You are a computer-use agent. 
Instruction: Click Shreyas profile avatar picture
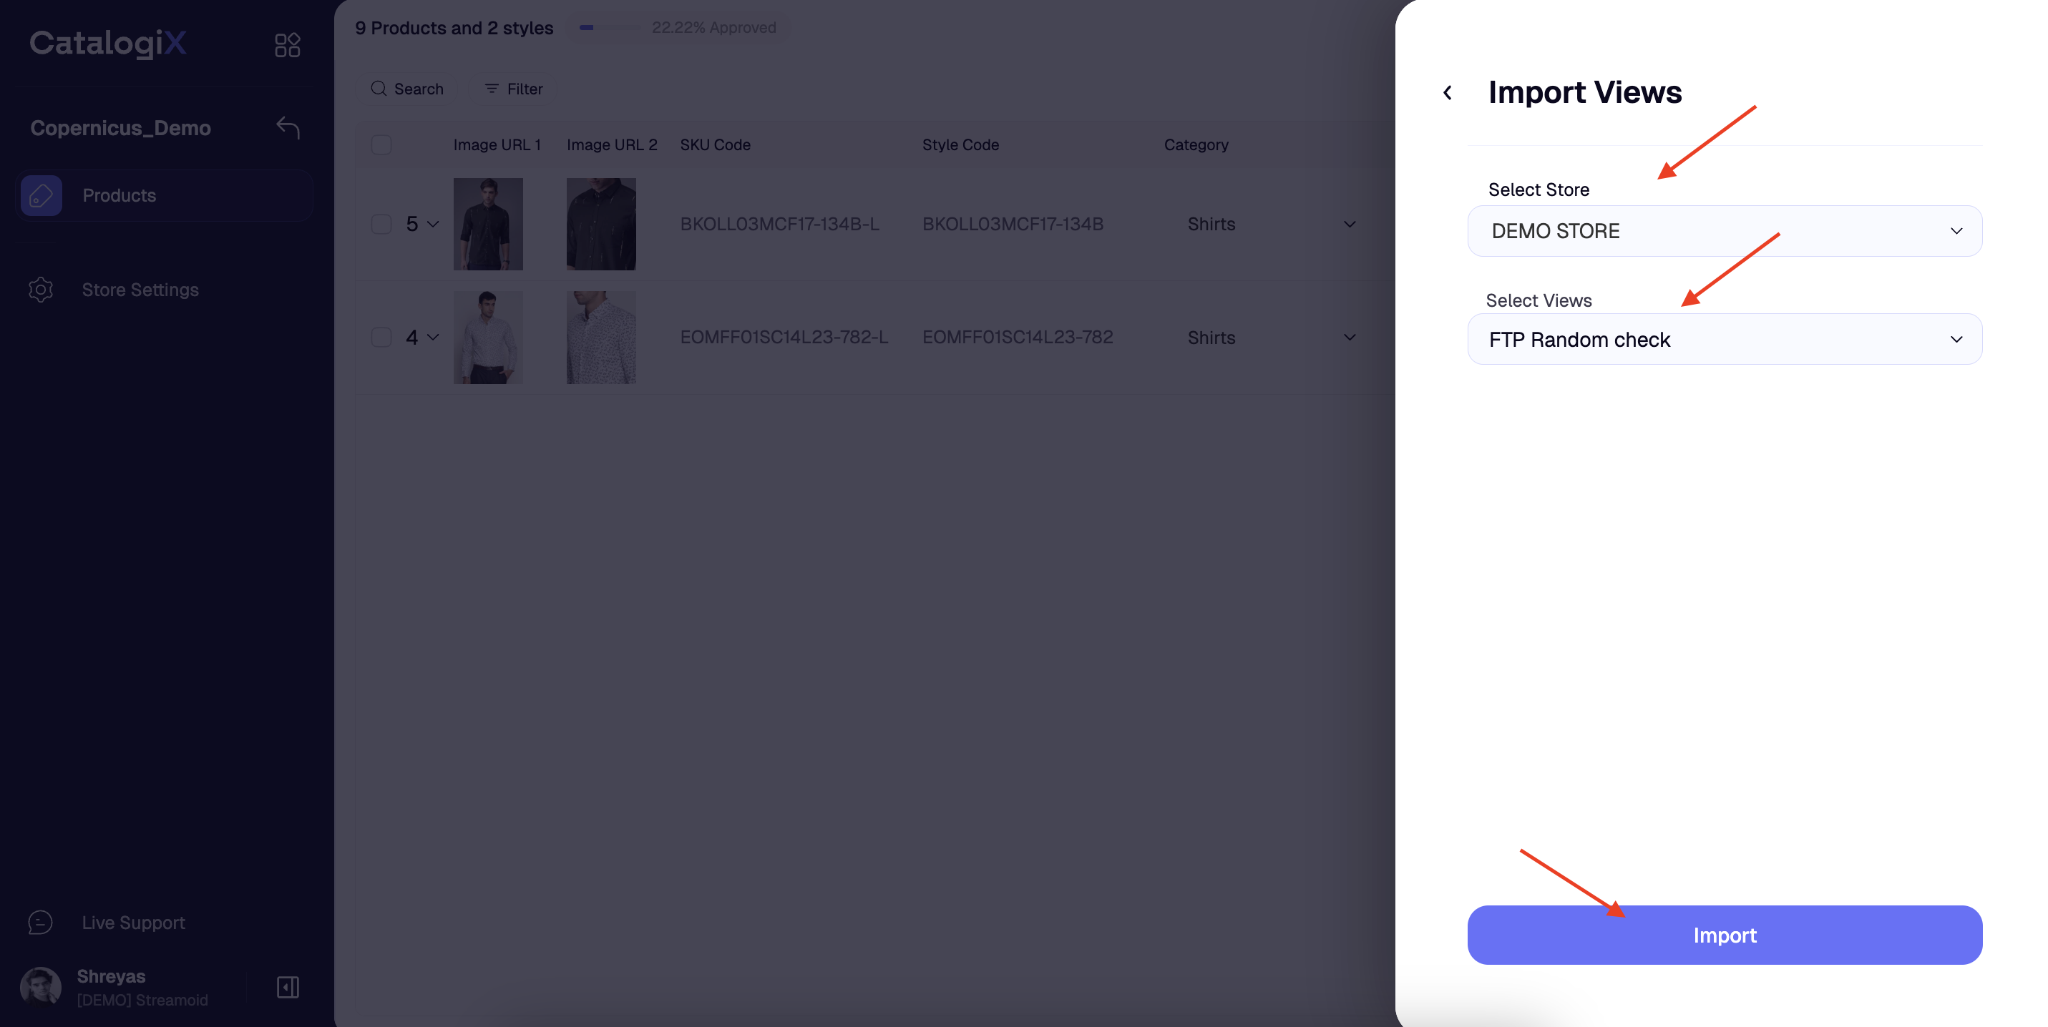[41, 987]
